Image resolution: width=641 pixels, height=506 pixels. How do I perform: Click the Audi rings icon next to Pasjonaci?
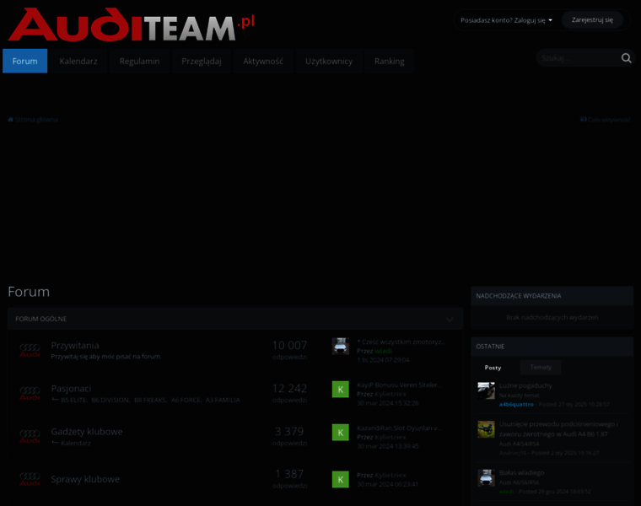pyautogui.click(x=30, y=393)
